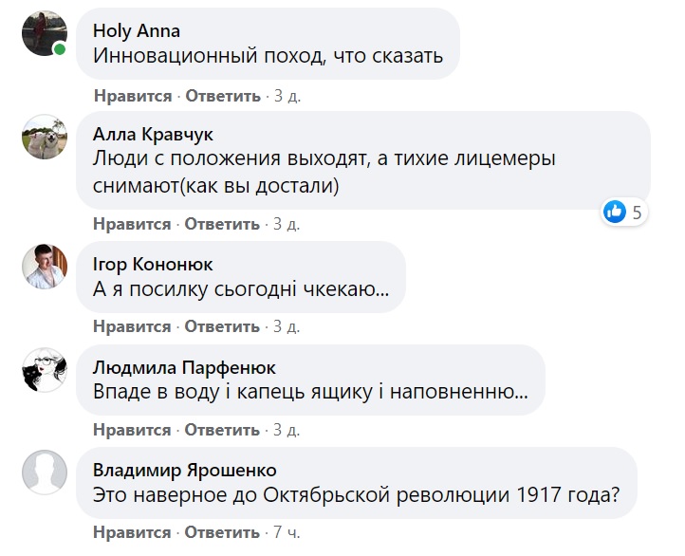Image resolution: width=685 pixels, height=556 pixels.
Task: Click Алла Кравчук's avatar with the dog
Action: point(45,138)
